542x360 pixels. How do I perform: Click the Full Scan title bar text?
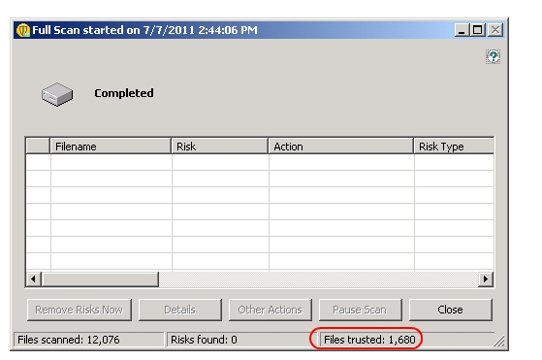144,30
